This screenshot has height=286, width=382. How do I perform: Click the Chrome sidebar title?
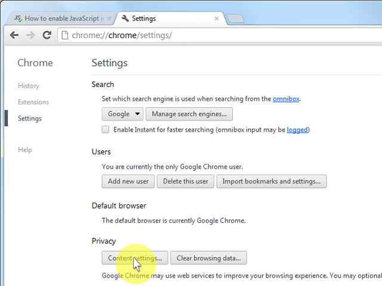point(35,63)
